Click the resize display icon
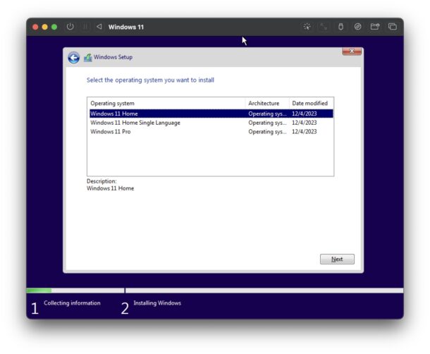Screen dimensions: 430x354 tap(324, 27)
